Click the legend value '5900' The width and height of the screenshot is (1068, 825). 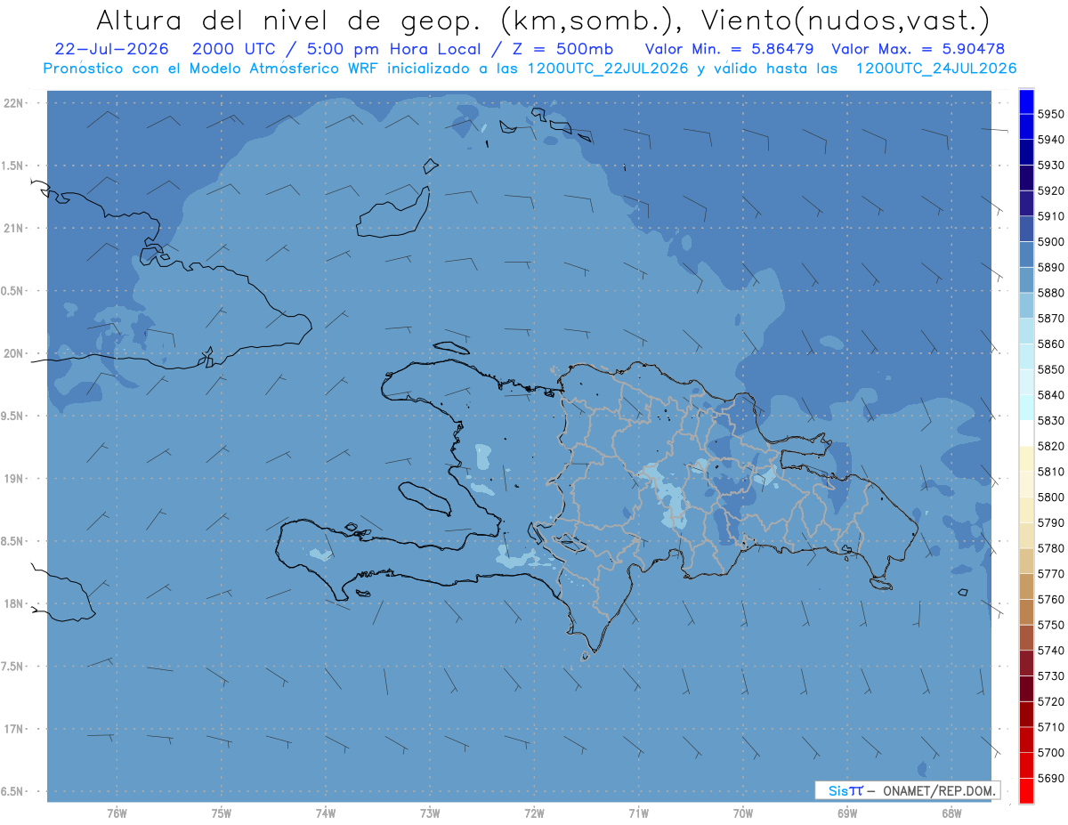click(1051, 242)
